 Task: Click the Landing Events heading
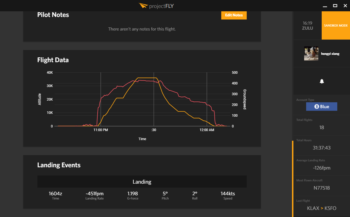(59, 165)
